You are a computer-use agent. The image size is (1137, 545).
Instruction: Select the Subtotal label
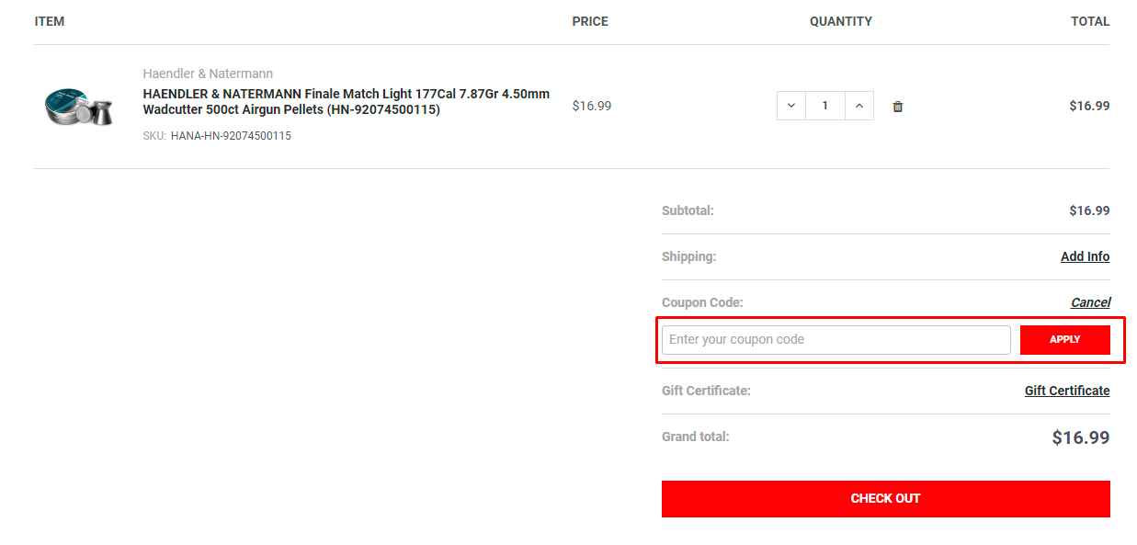(x=688, y=210)
